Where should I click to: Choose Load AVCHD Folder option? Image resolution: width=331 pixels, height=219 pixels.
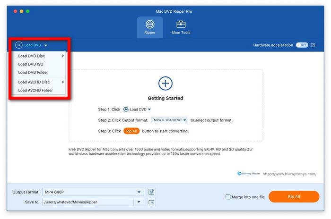pyautogui.click(x=35, y=90)
